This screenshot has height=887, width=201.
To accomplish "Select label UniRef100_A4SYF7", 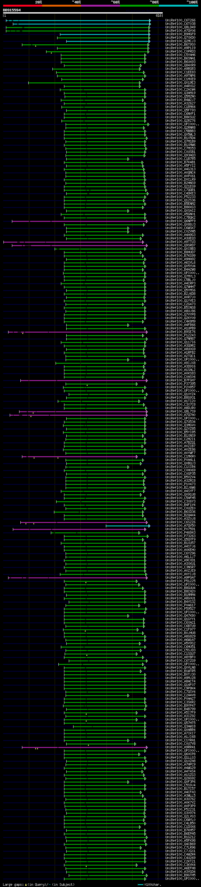I will pos(180,491).
